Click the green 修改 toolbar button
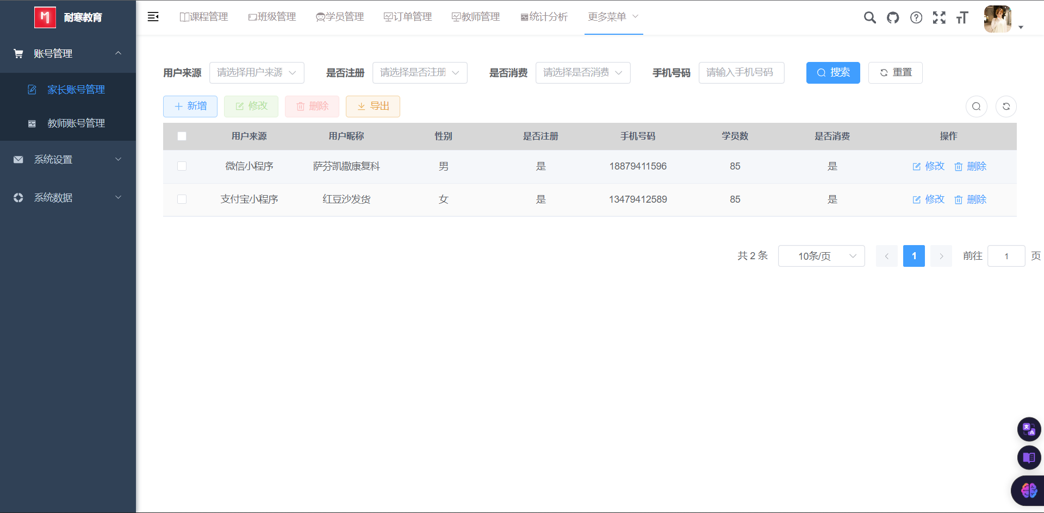 click(x=251, y=107)
